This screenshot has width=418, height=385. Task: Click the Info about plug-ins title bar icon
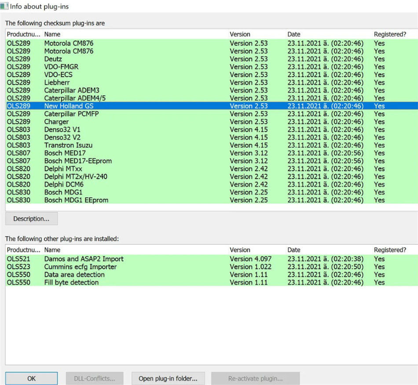coord(5,6)
